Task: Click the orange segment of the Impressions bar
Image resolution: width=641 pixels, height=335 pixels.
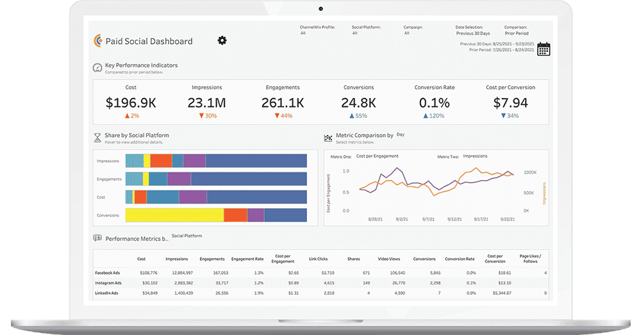Action: click(162, 161)
